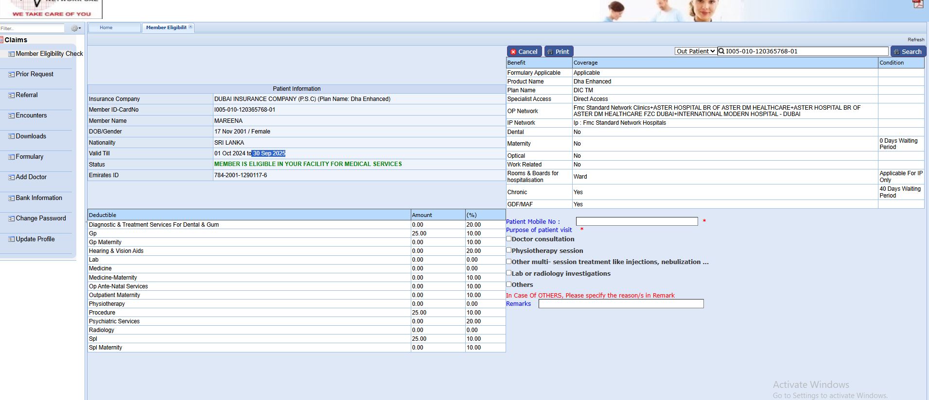The width and height of the screenshot is (929, 400).
Task: Open the Encounters sidebar item icon
Action: tap(11, 116)
